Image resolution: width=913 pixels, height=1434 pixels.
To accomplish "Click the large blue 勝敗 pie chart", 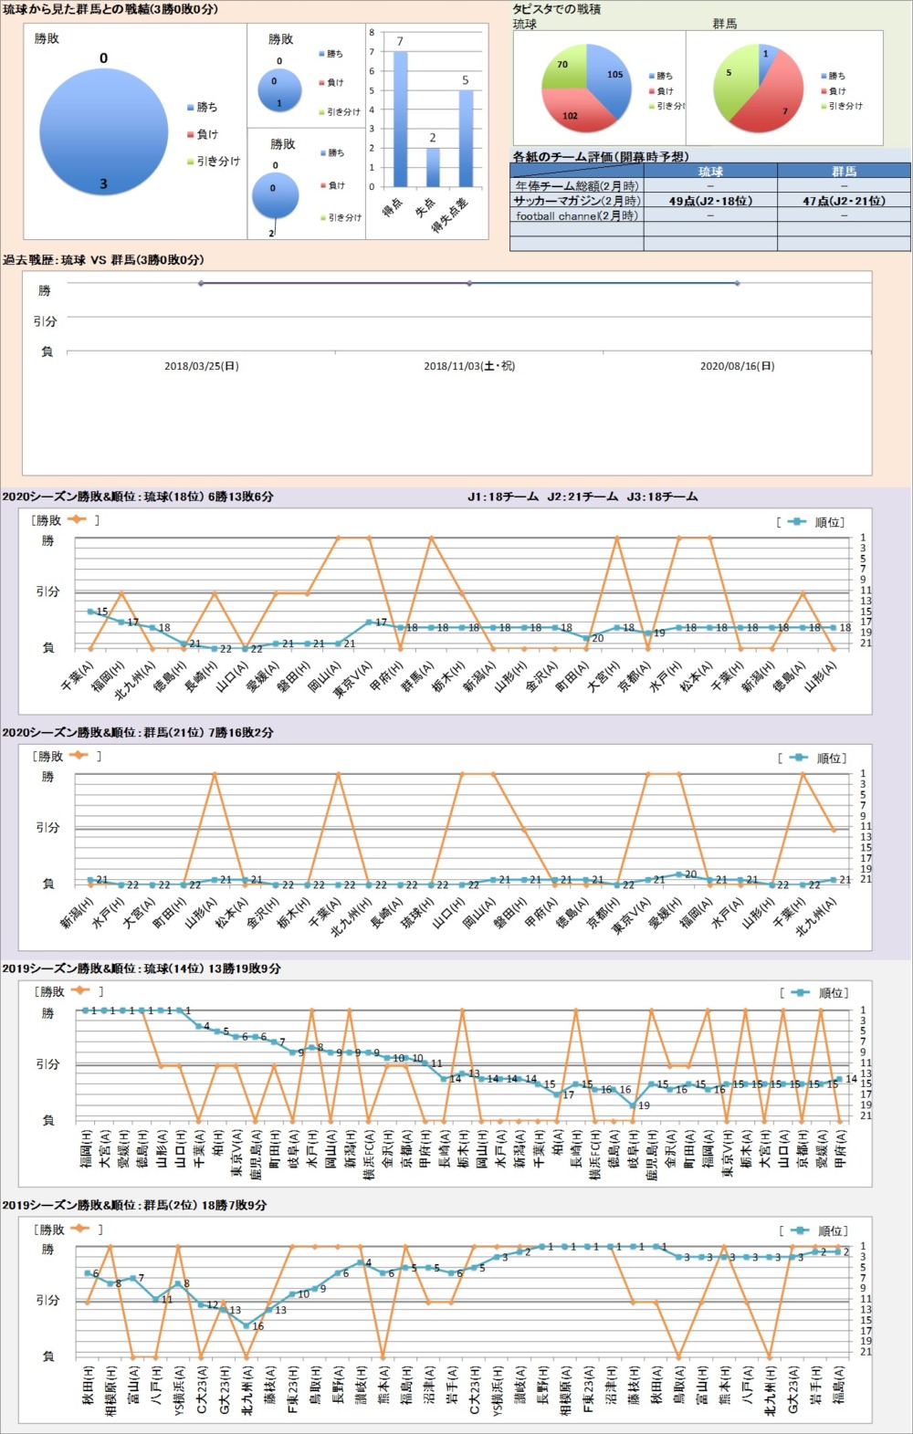I will [103, 133].
